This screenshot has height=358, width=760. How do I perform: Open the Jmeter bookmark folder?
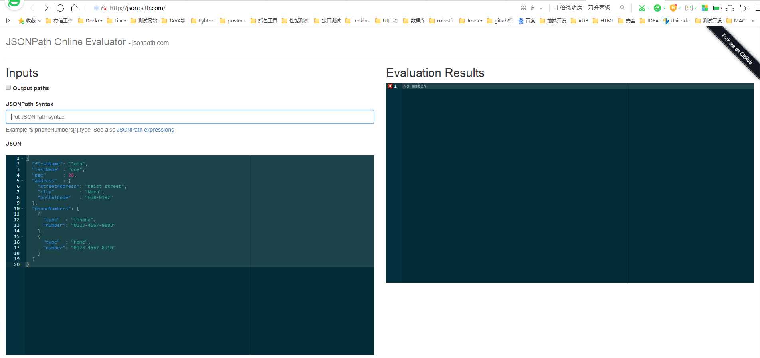point(471,21)
